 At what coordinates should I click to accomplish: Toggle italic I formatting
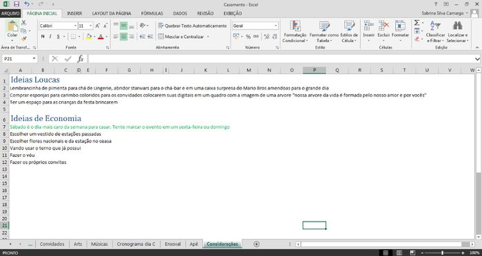[50, 36]
